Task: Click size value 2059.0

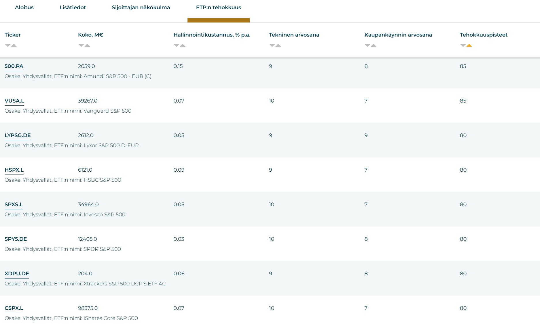Action: click(x=86, y=66)
